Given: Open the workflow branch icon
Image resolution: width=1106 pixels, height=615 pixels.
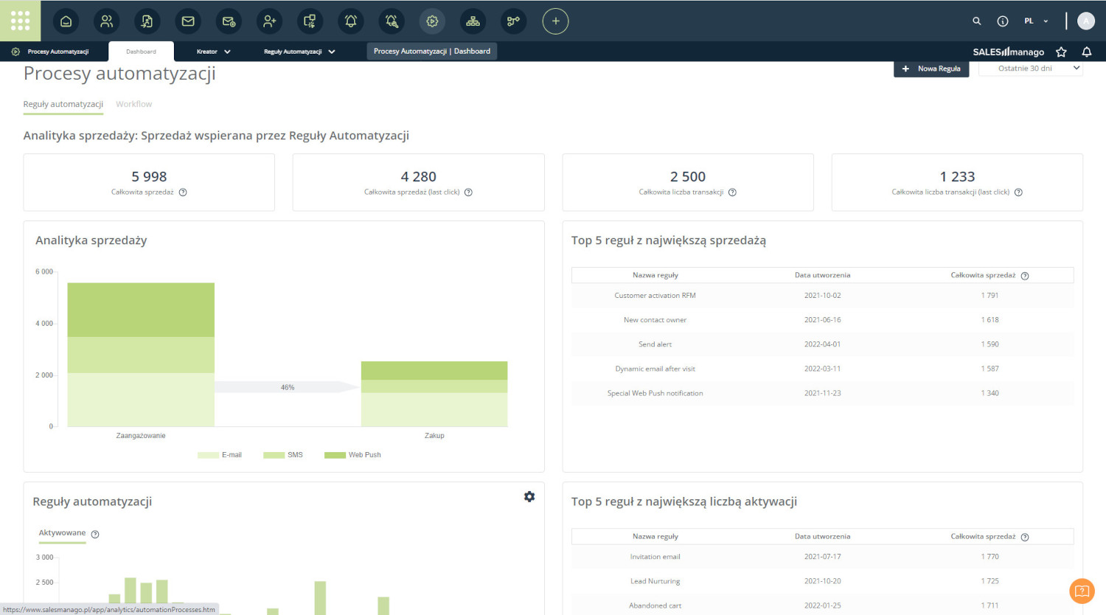Looking at the screenshot, I should [x=514, y=21].
